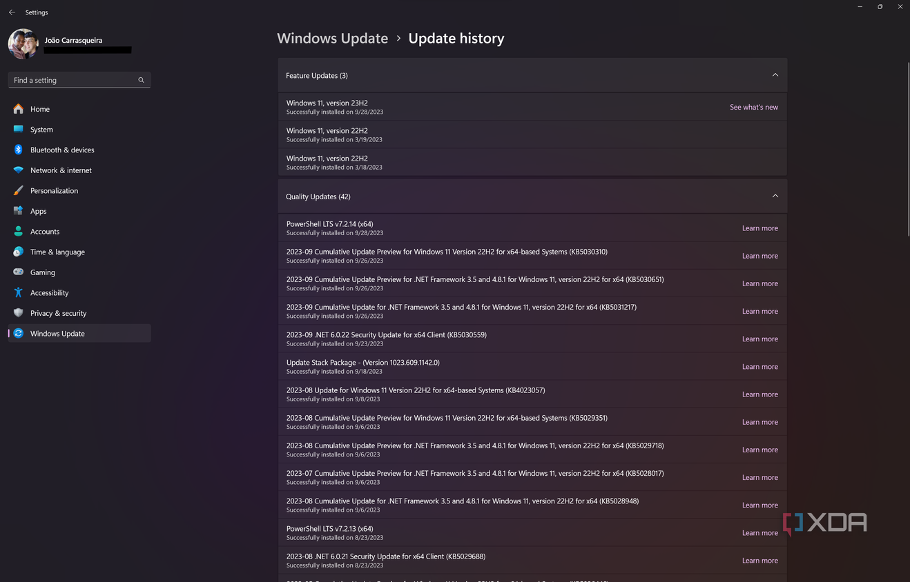Click the Bluetooth icon in sidebar
The width and height of the screenshot is (910, 582).
coord(19,150)
